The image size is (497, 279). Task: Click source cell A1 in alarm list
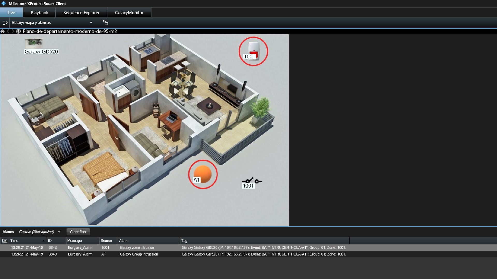pyautogui.click(x=104, y=254)
